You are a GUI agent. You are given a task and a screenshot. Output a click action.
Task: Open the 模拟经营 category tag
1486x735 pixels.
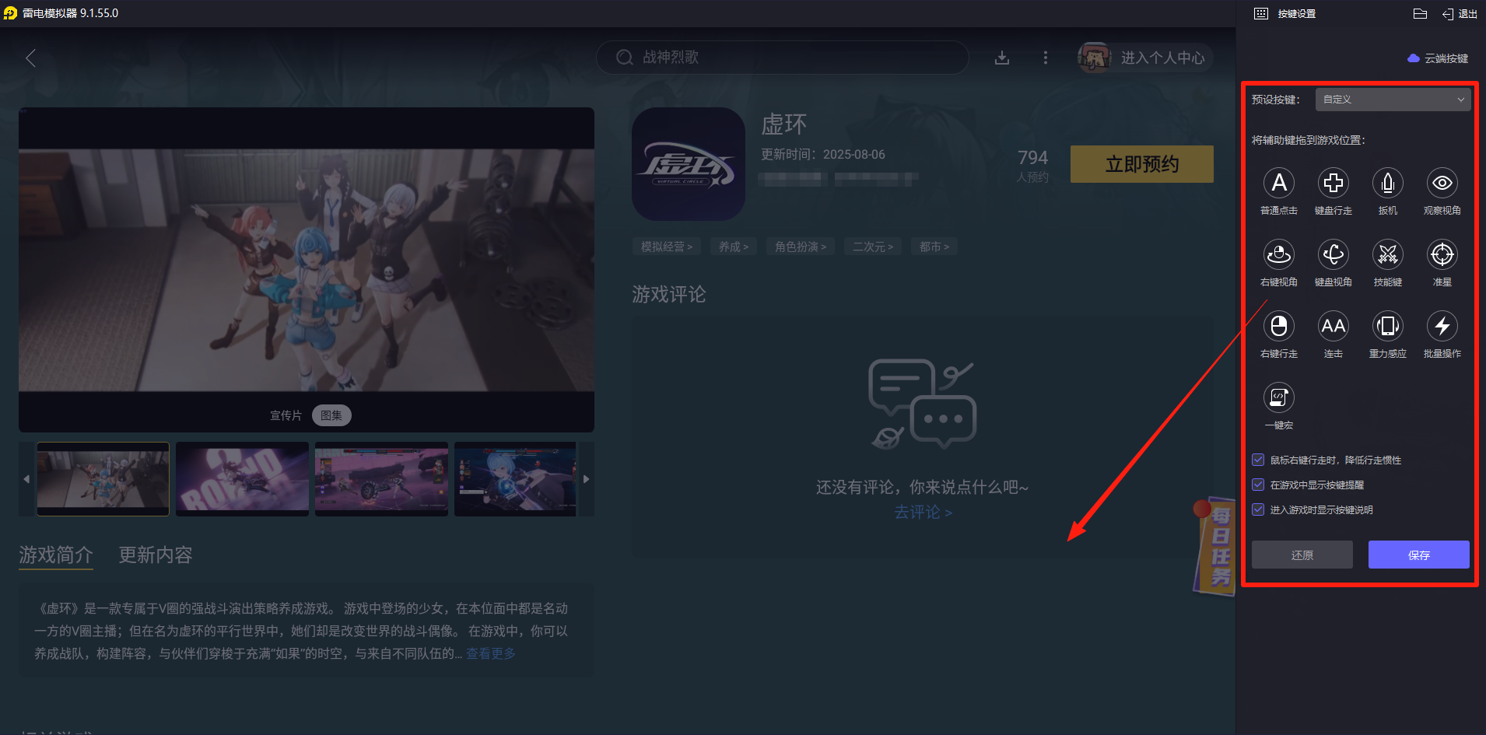tap(667, 247)
